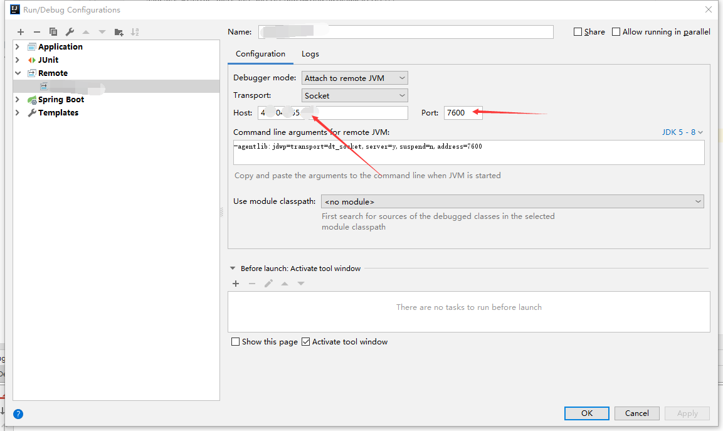Select the Application tree label
723x431 pixels.
pos(60,46)
